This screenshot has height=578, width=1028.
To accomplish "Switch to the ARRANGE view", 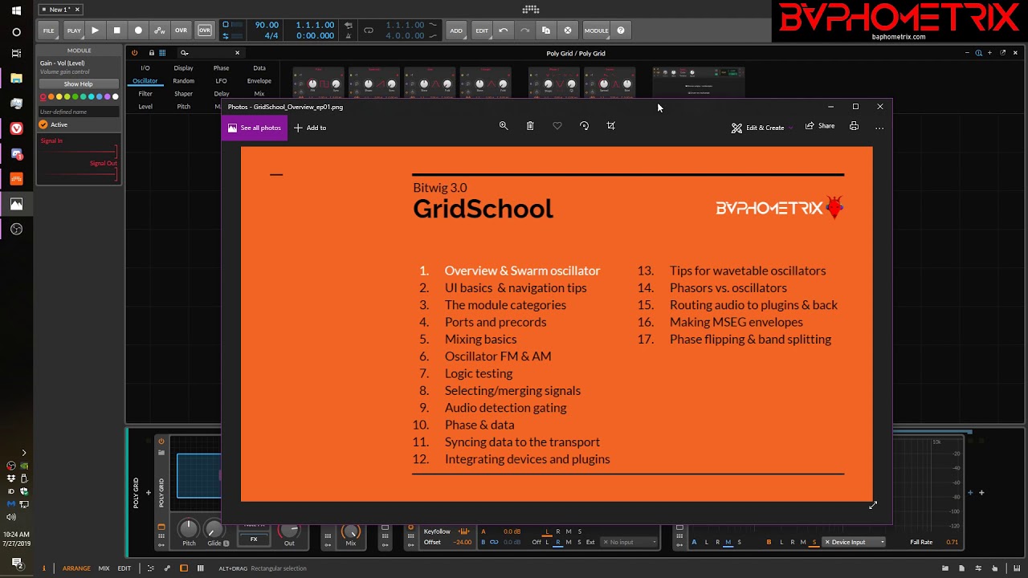I will tap(76, 568).
